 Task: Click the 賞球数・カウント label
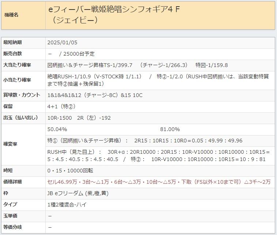point(22,95)
